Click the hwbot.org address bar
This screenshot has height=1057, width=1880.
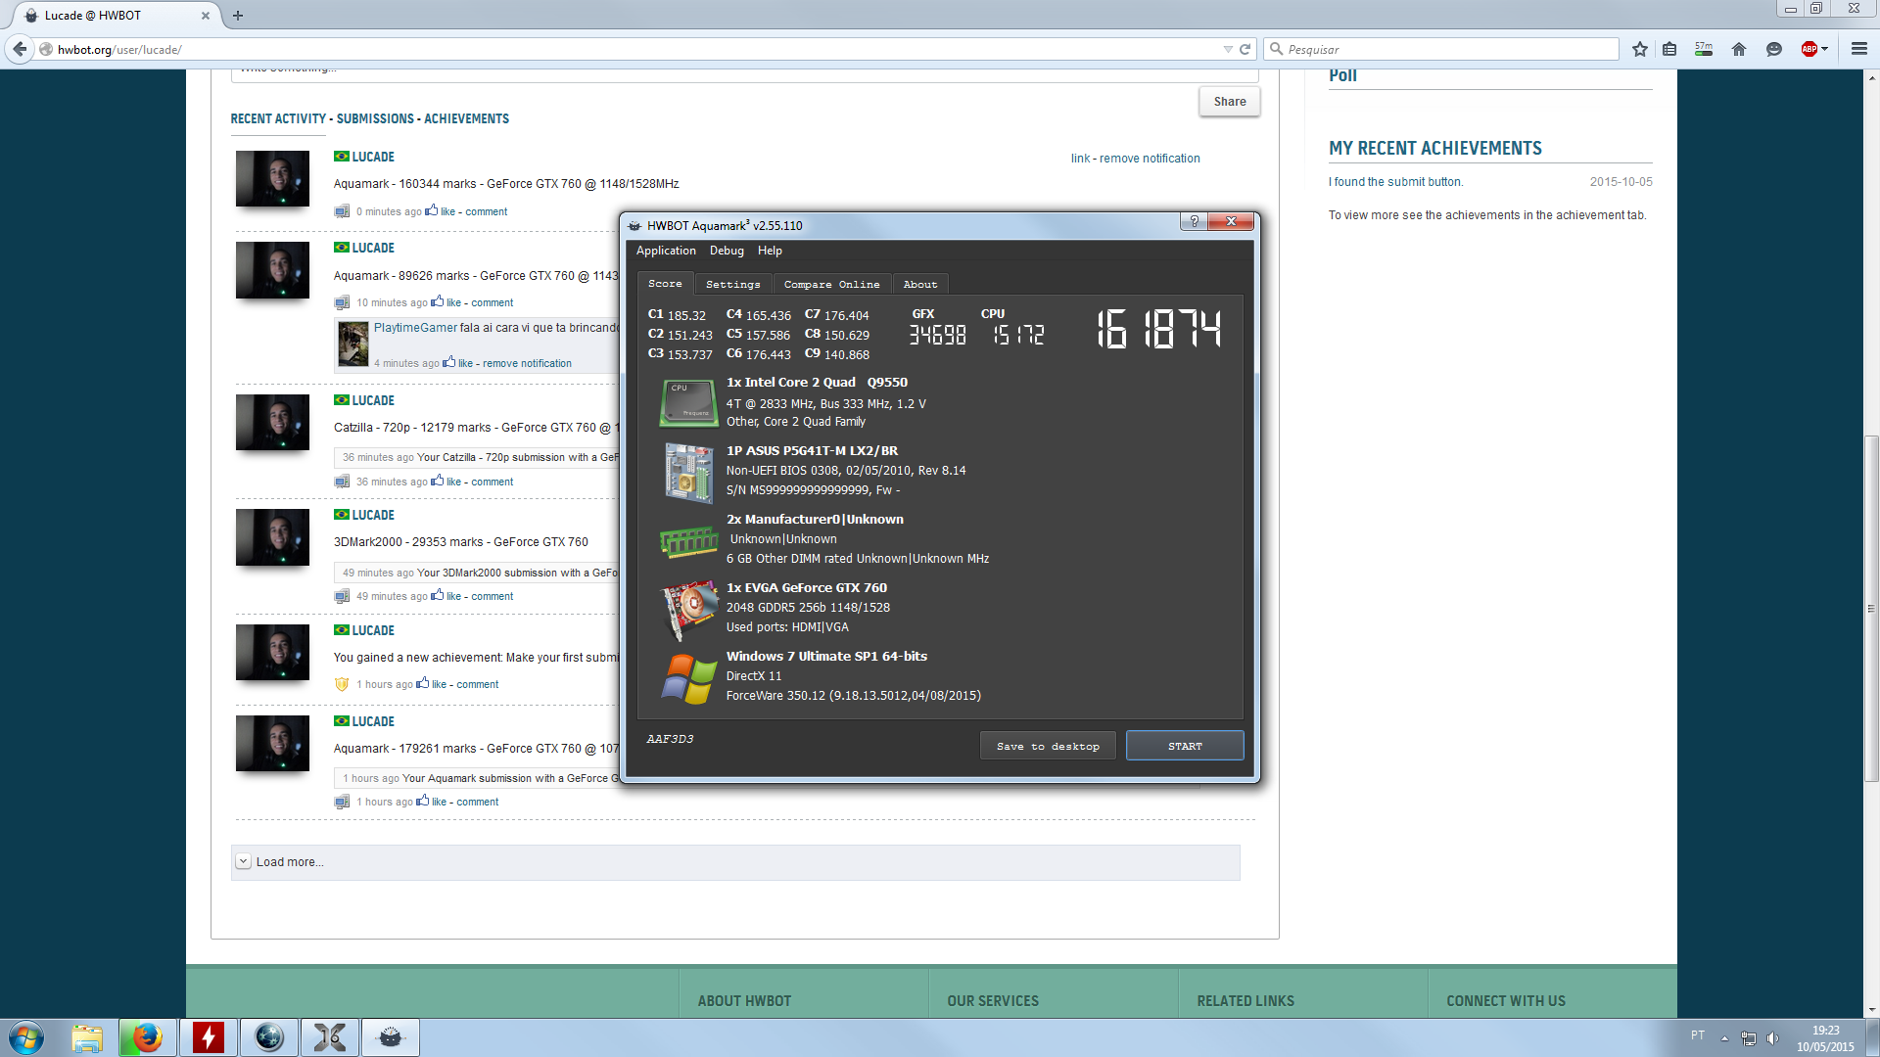point(627,49)
